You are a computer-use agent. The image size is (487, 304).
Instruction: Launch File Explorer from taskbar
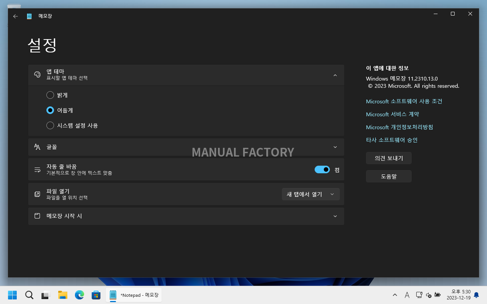[x=63, y=295]
